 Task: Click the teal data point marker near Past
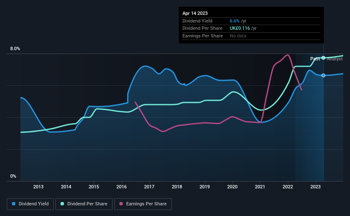point(323,58)
